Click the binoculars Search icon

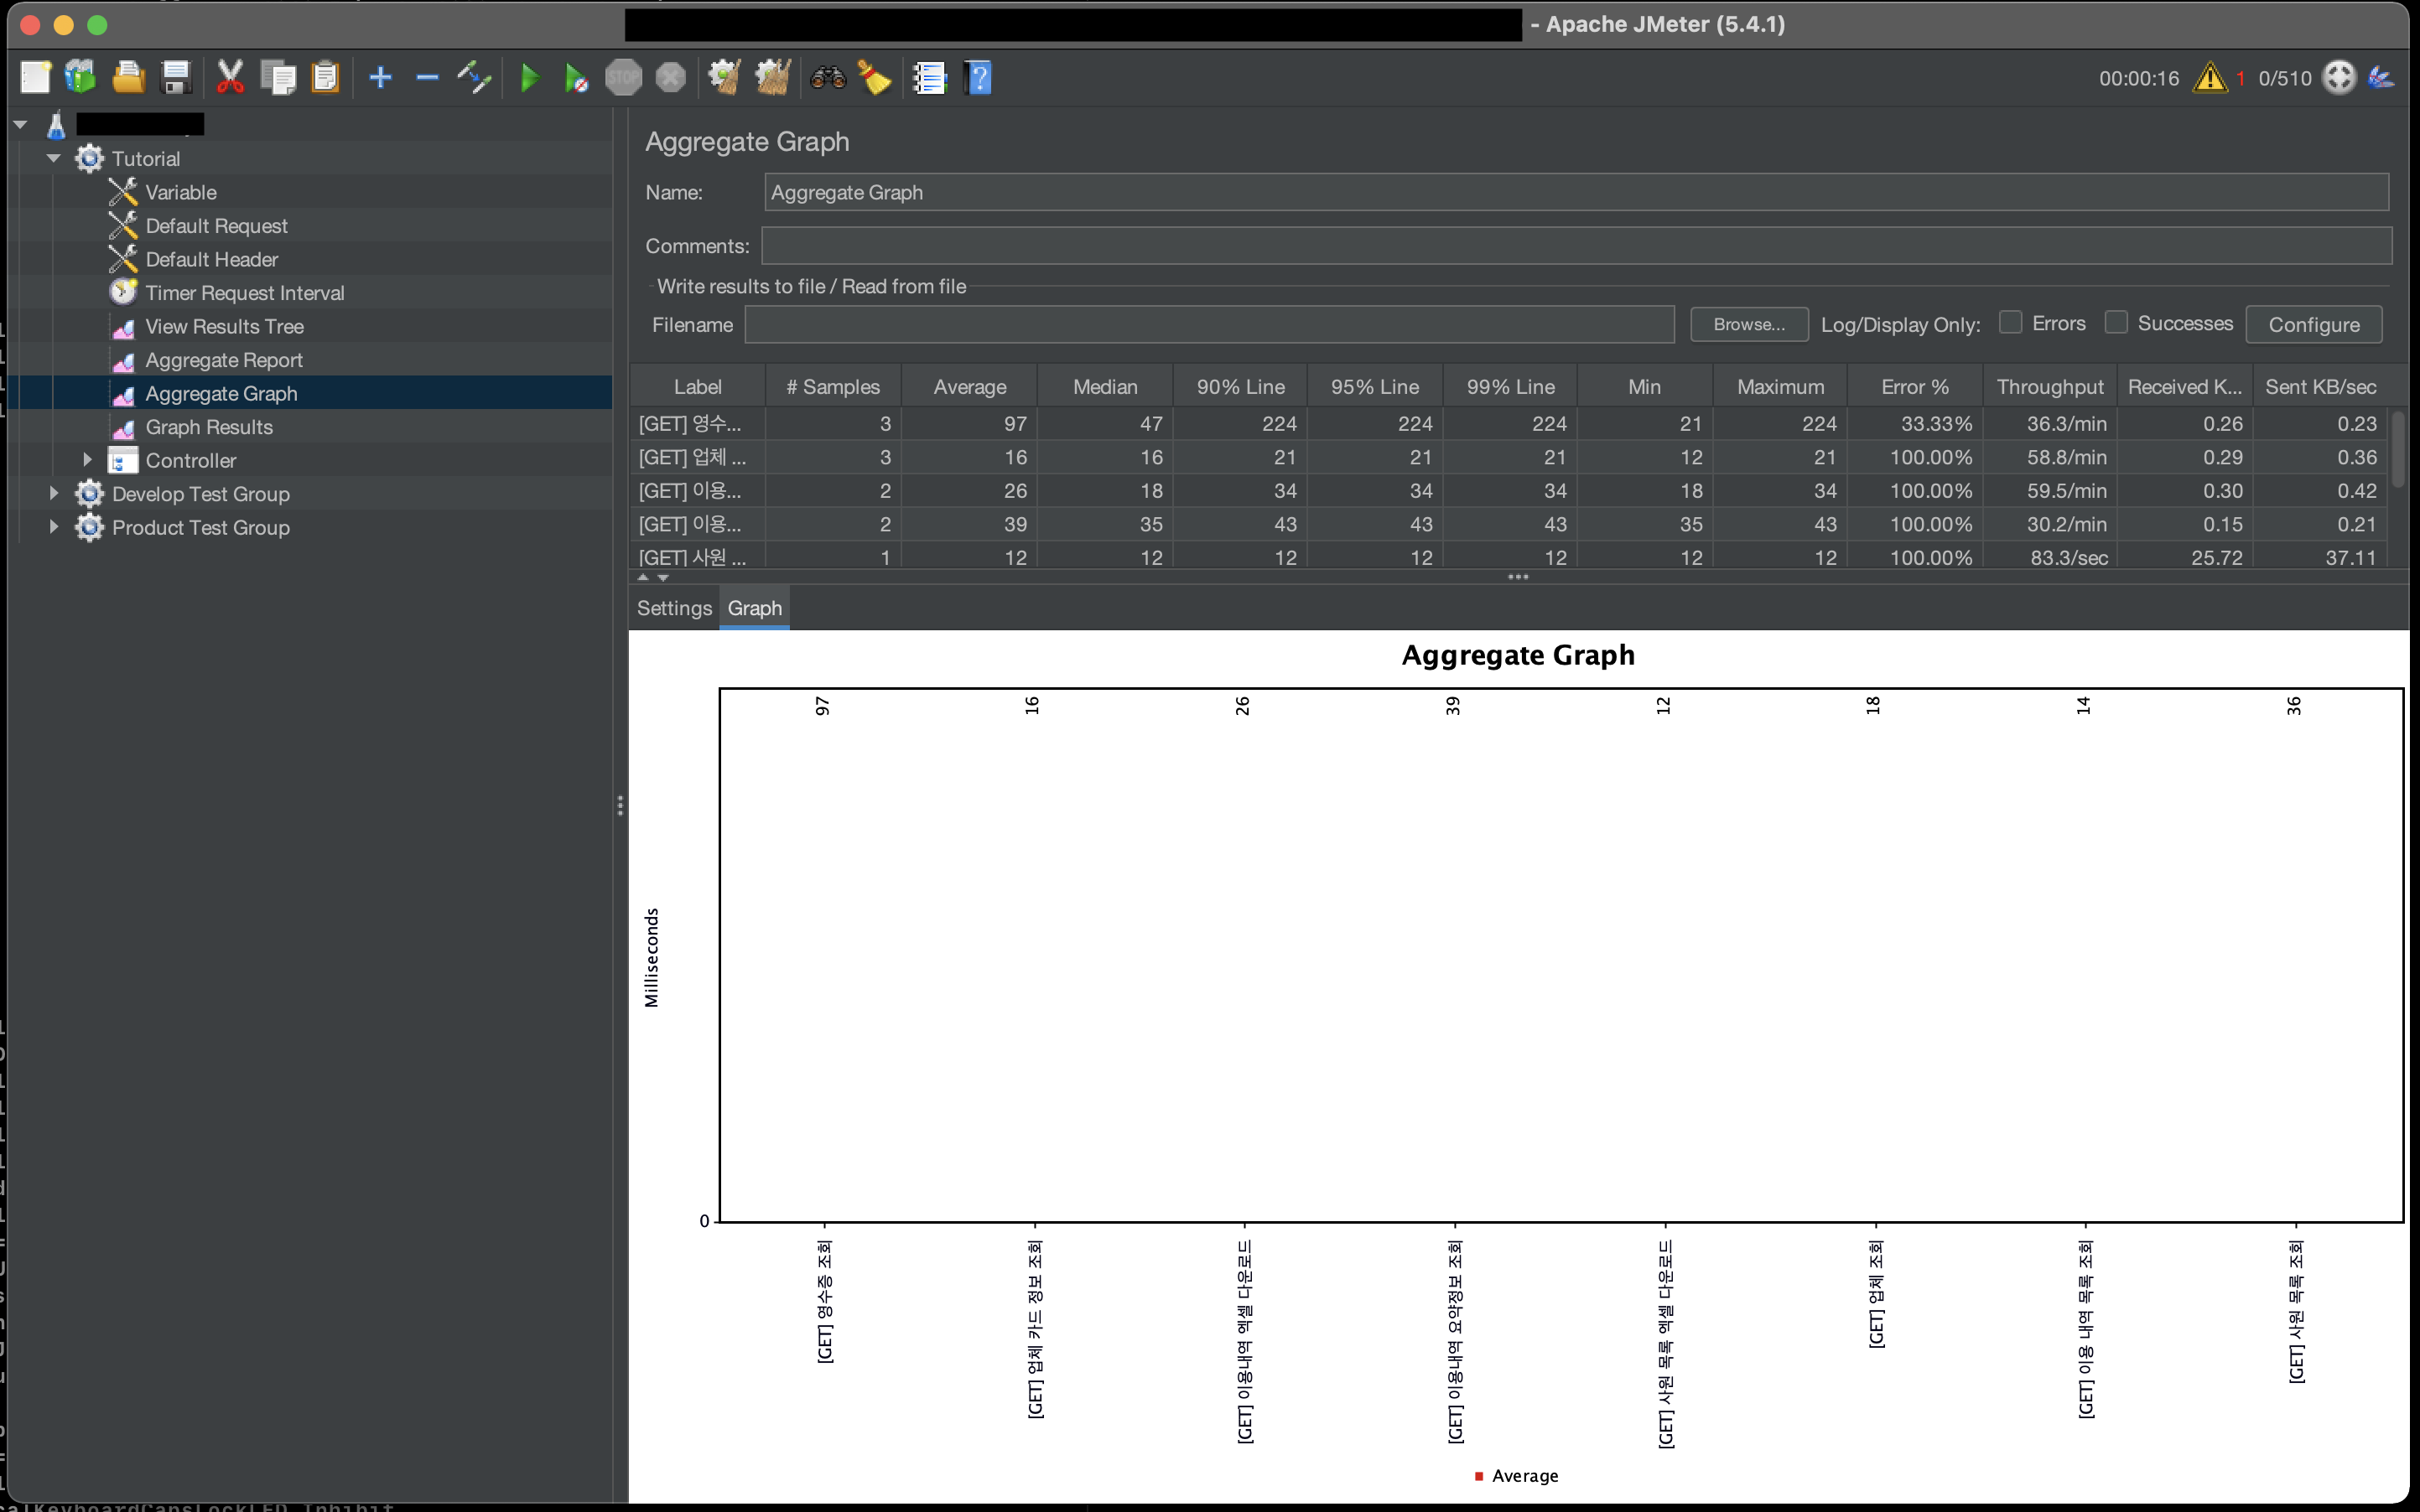coord(828,78)
